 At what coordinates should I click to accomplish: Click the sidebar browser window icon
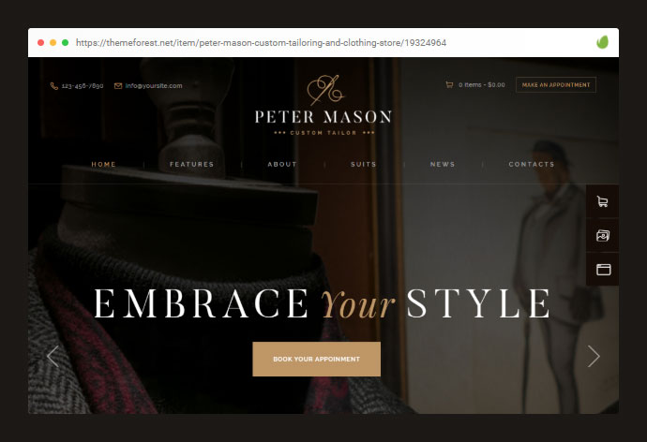(602, 270)
